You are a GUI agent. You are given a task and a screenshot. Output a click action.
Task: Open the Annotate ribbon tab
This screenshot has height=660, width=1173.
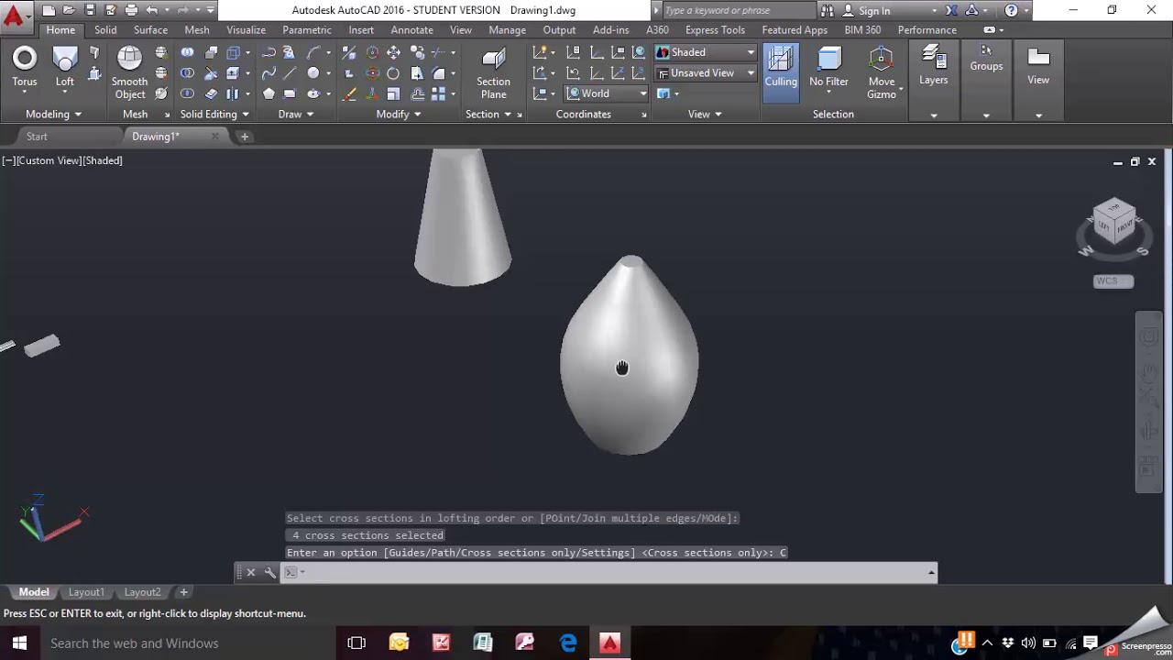(411, 29)
